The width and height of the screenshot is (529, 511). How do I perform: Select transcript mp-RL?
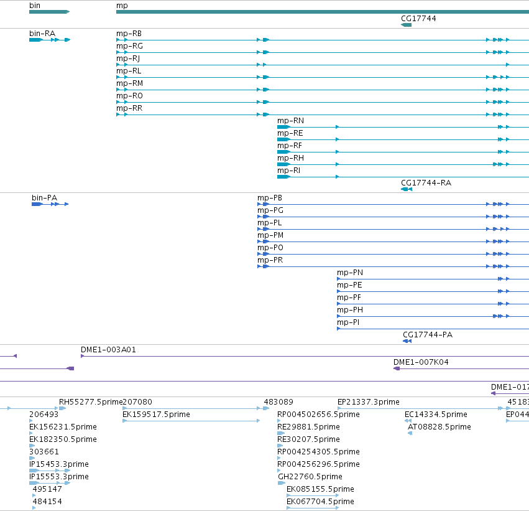point(129,71)
